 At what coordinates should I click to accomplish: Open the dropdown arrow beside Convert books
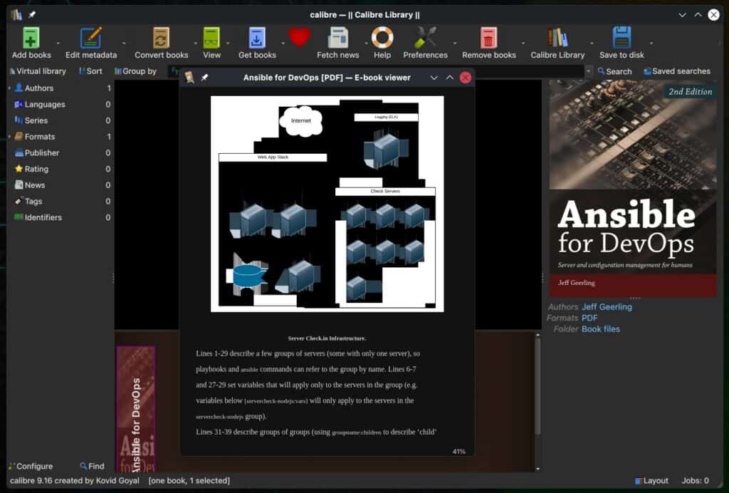point(195,43)
